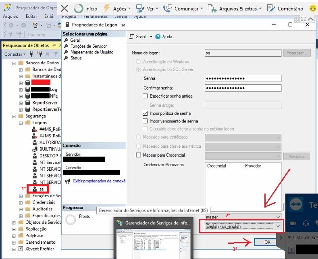This screenshot has height=259, width=318.
Task: Click the Pronto progress spinner
Action: click(x=71, y=219)
